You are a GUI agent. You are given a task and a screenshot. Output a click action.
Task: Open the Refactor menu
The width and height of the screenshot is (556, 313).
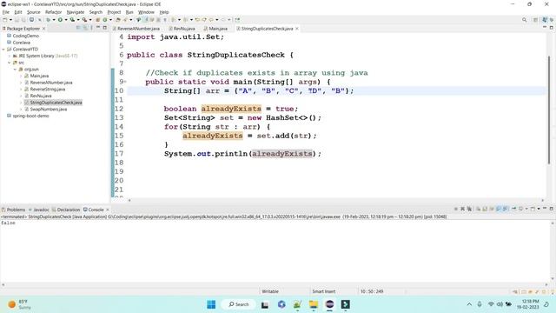coord(53,12)
